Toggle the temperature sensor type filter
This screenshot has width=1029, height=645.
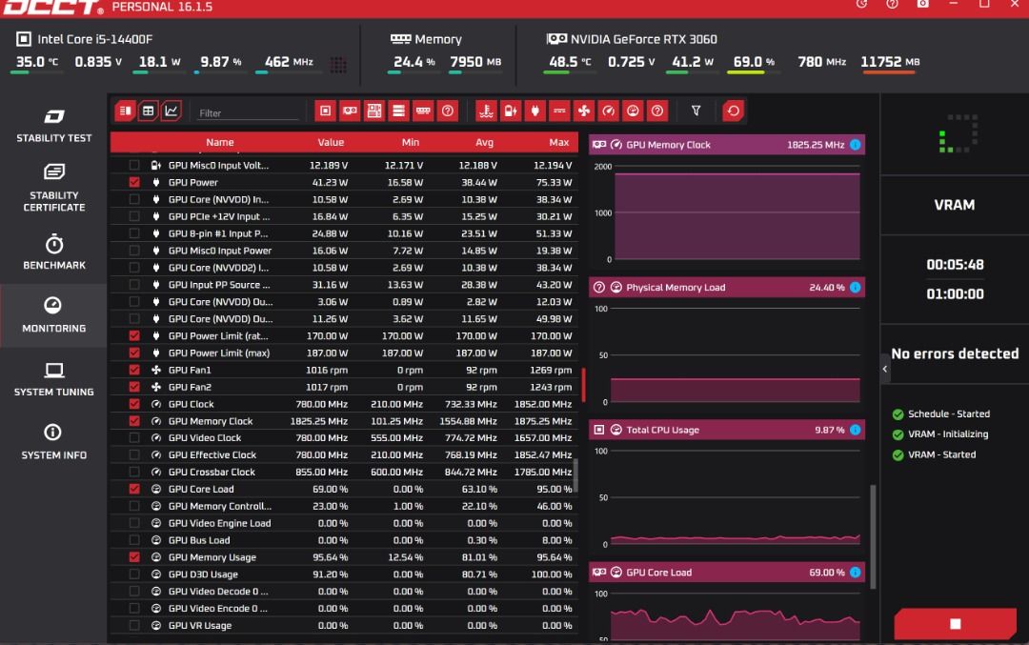(486, 111)
